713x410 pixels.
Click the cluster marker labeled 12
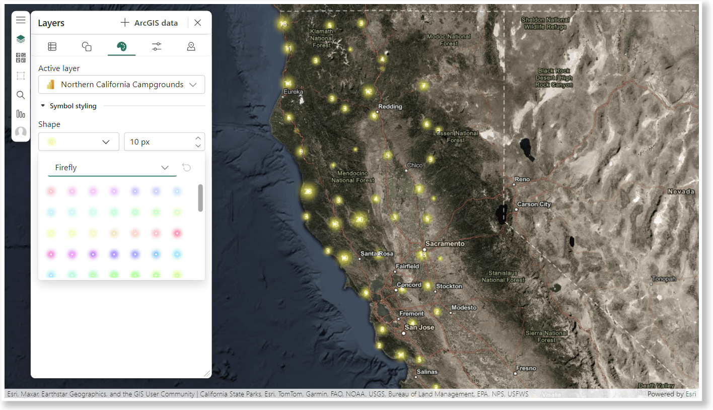(x=369, y=92)
